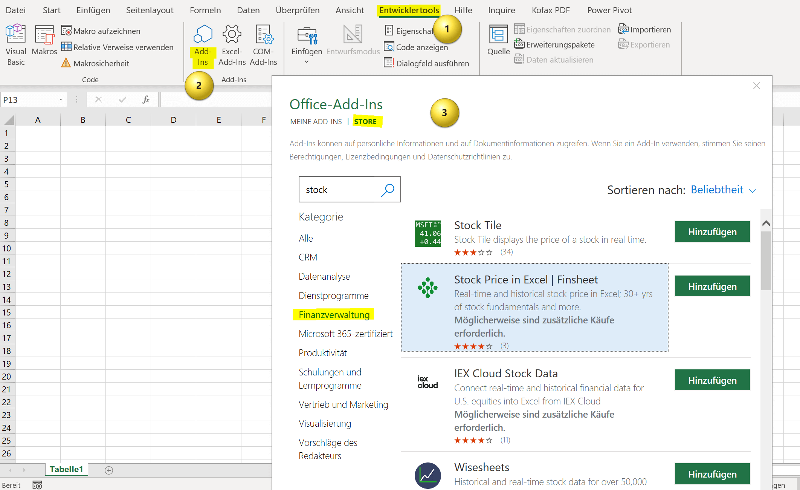The height and width of the screenshot is (490, 800).
Task: Open the Name Box dropdown arrow
Action: (x=61, y=100)
